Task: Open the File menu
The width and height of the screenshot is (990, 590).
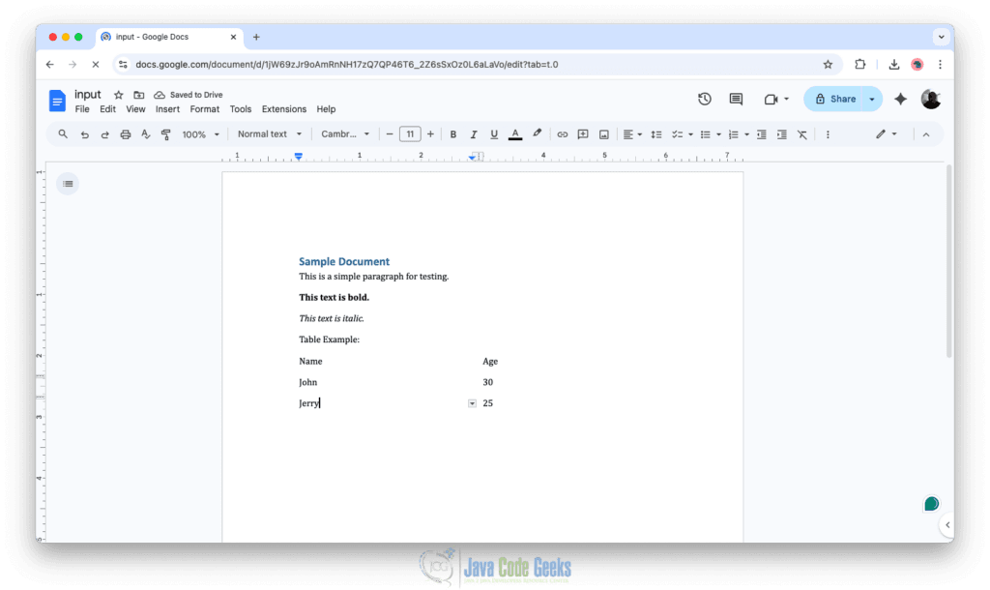Action: pos(82,109)
